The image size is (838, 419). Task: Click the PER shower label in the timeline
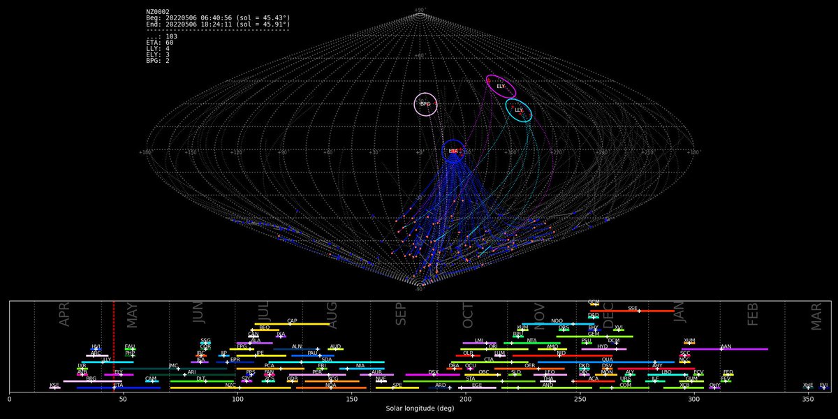pyautogui.click(x=317, y=372)
